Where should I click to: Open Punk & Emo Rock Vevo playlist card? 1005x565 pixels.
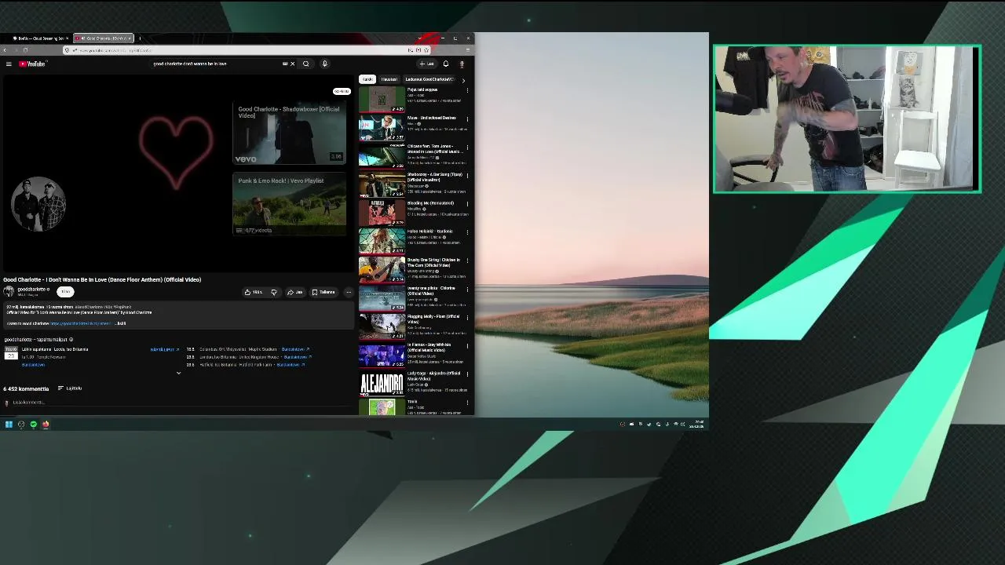coord(290,205)
